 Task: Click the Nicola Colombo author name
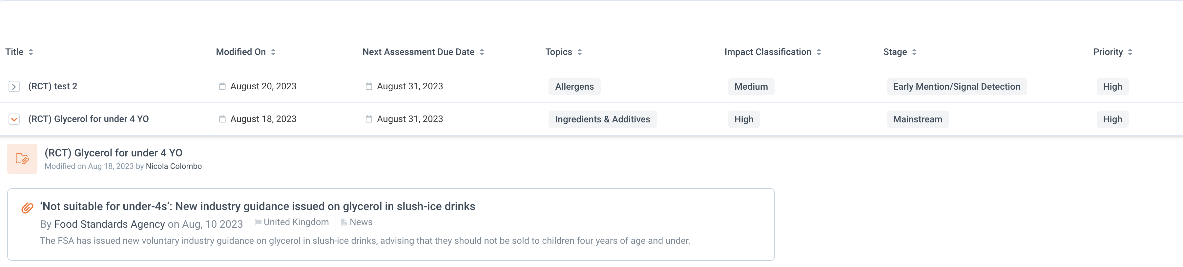pos(174,166)
